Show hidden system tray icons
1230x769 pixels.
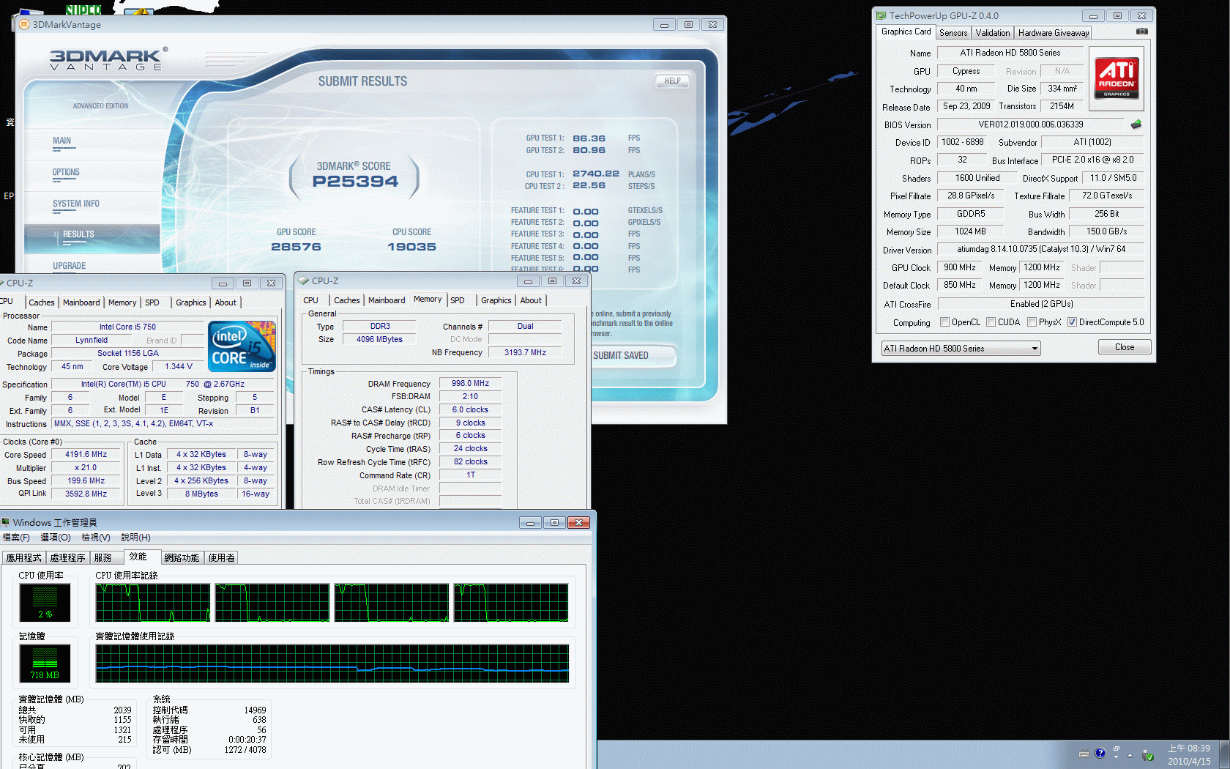(x=1130, y=755)
